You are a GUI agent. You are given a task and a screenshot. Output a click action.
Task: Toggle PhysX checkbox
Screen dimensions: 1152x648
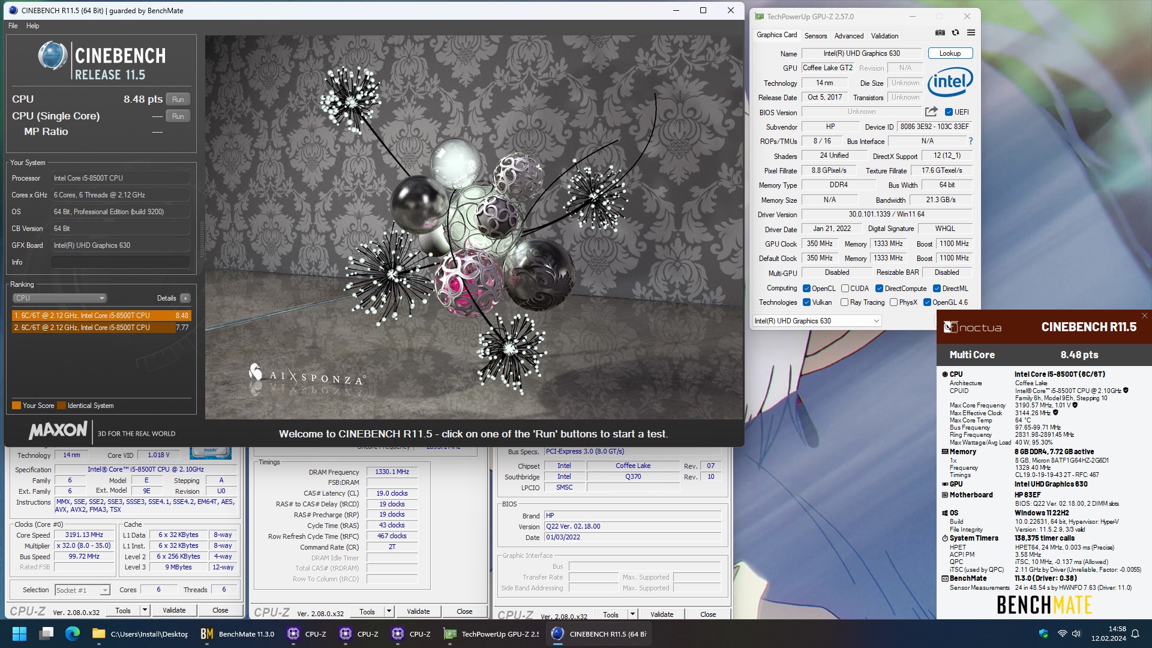894,302
